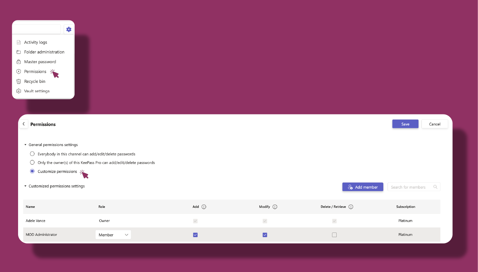This screenshot has height=272, width=478.
Task: Go back using the Permissions back arrow
Action: tap(23, 124)
